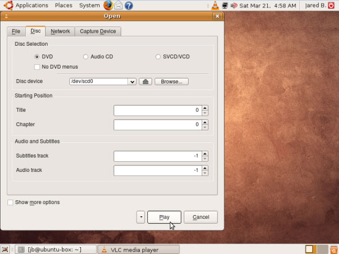
Task: Switch to the Network tab
Action: [60, 32]
